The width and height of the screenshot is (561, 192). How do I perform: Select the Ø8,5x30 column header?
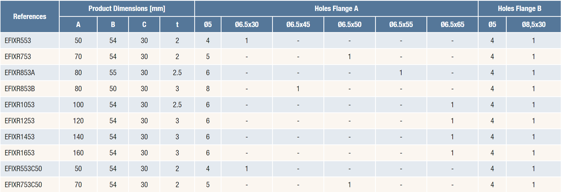pyautogui.click(x=533, y=25)
